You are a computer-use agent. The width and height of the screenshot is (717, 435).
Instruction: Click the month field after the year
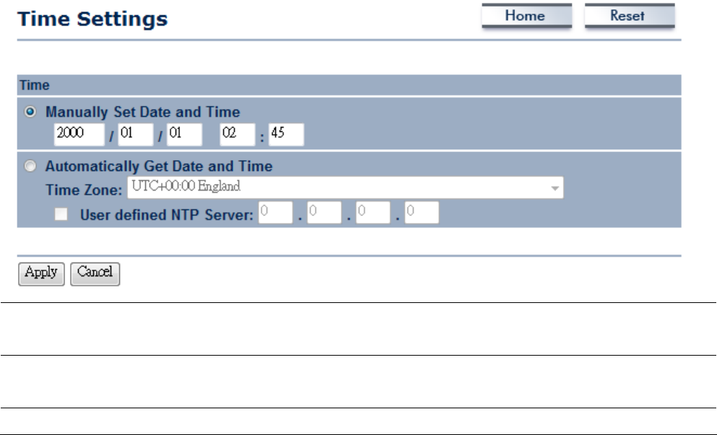point(135,134)
